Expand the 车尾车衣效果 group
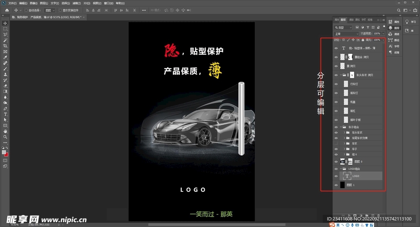Image resolution: width=420 pixels, height=227 pixels. tap(345, 138)
